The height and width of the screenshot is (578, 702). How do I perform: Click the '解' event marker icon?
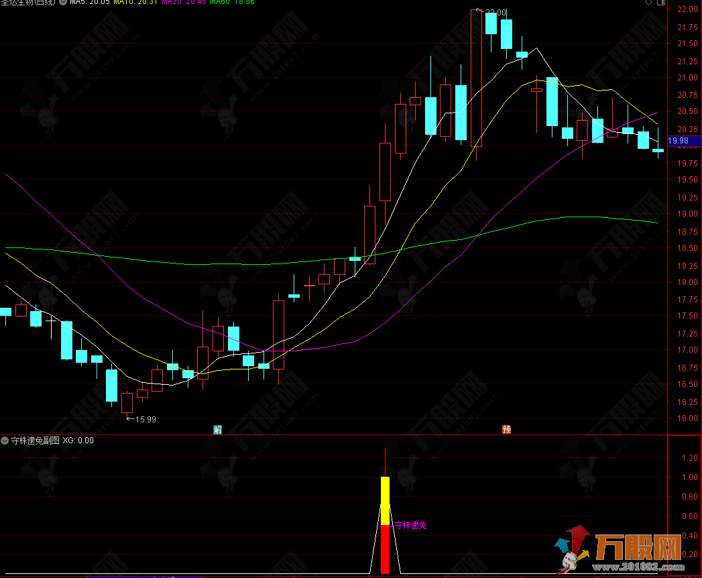[217, 429]
